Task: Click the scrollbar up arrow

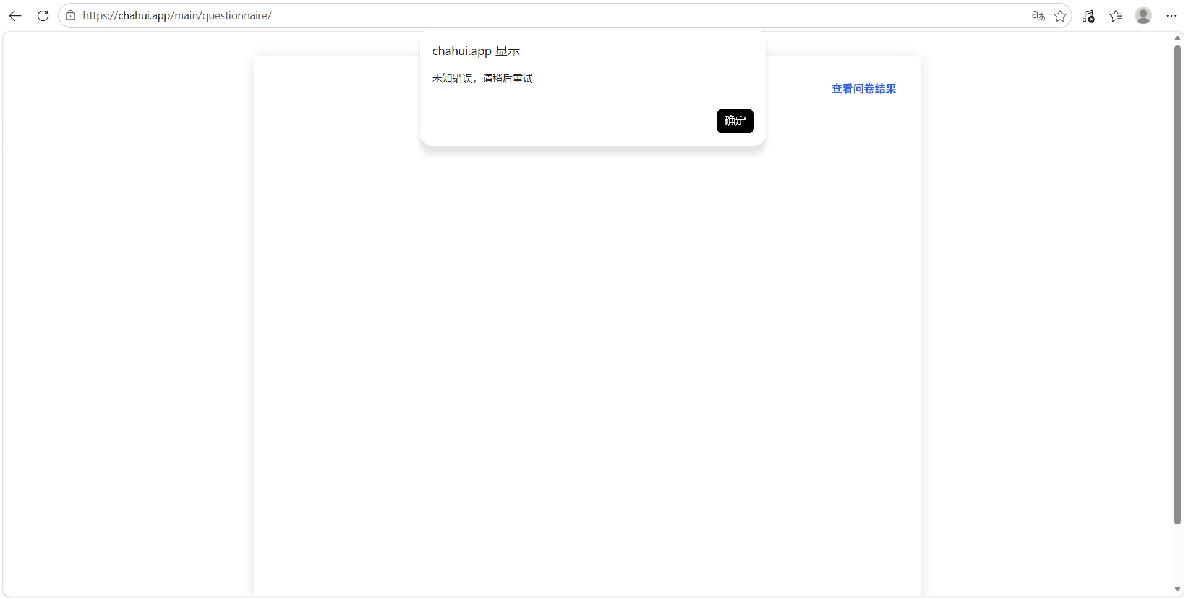Action: [1177, 38]
